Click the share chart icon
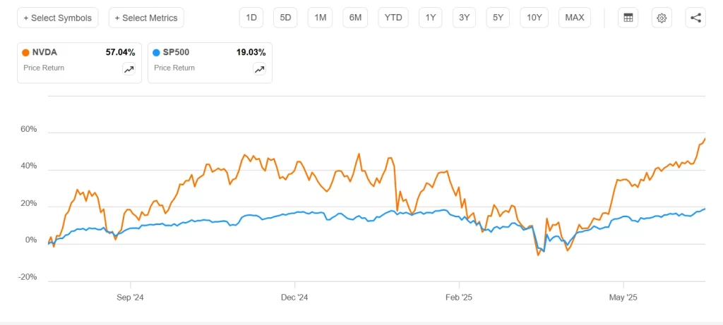Viewport: 723px width, 325px height. (x=695, y=18)
